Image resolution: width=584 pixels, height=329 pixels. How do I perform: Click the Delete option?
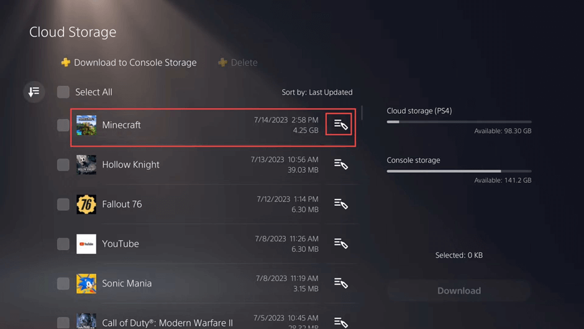[237, 63]
